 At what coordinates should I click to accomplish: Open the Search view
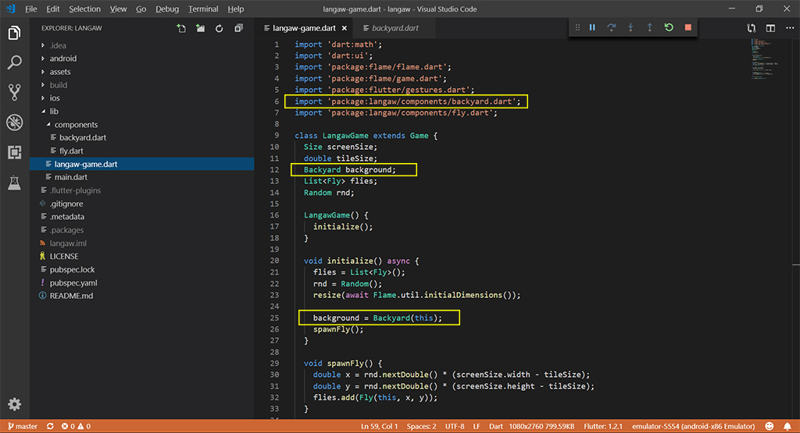(x=14, y=62)
